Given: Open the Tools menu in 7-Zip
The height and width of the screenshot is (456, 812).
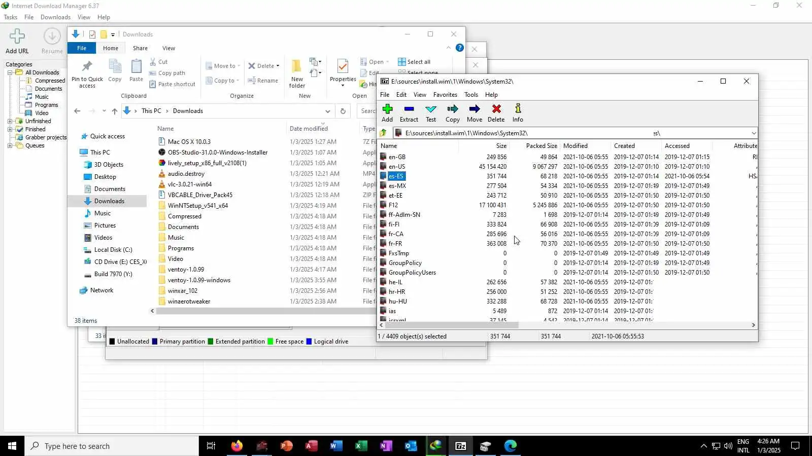Looking at the screenshot, I should [x=471, y=95].
